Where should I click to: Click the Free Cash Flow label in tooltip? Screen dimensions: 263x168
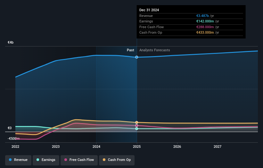(x=152, y=27)
